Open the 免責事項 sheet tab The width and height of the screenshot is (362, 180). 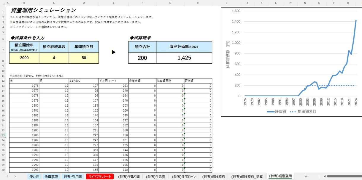tap(51, 177)
